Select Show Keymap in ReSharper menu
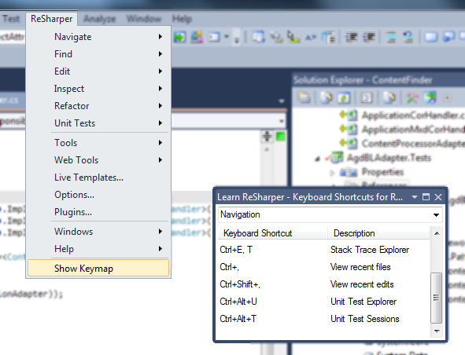Viewport: 465px width, 355px height. 98,269
